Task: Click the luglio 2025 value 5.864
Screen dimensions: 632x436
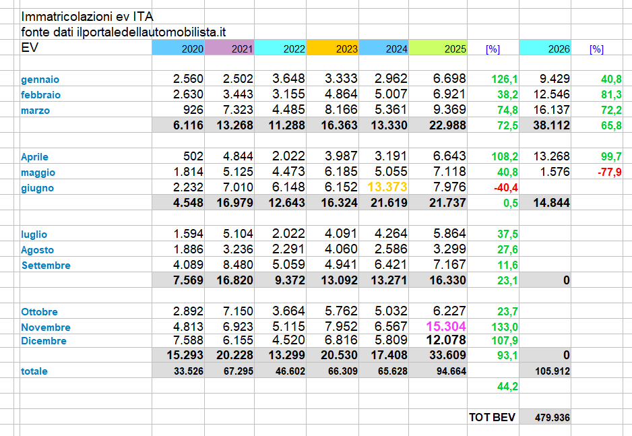Action: pos(450,233)
